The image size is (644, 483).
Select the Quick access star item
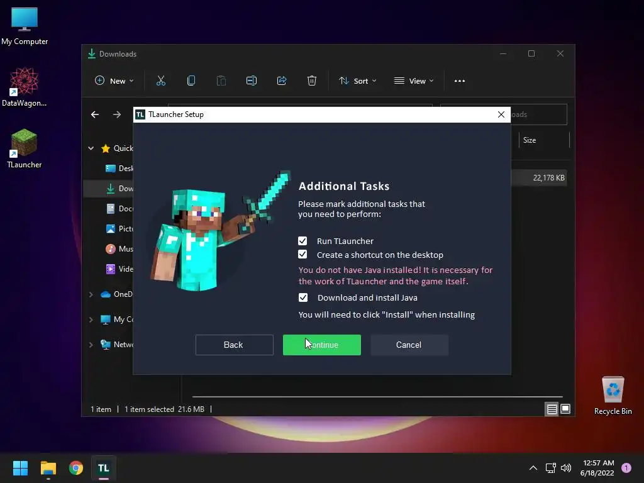tap(117, 148)
